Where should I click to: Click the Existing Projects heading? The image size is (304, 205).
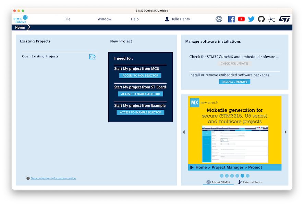coord(35,41)
